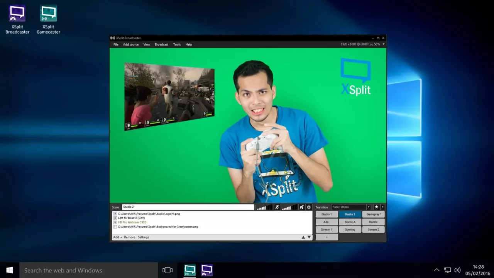Open XSplit Broadcaster from the taskbar
494x278 pixels.
click(189, 270)
